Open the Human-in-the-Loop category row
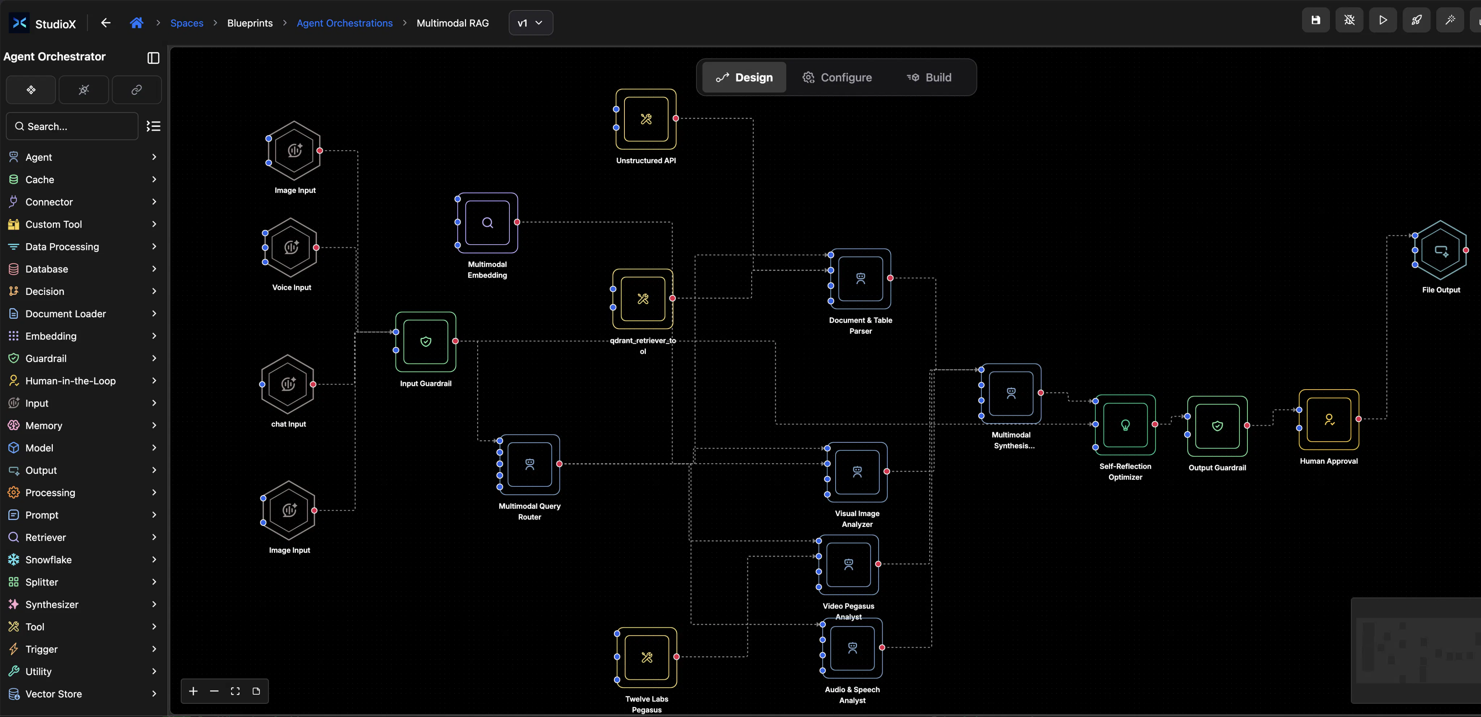 [x=83, y=381]
